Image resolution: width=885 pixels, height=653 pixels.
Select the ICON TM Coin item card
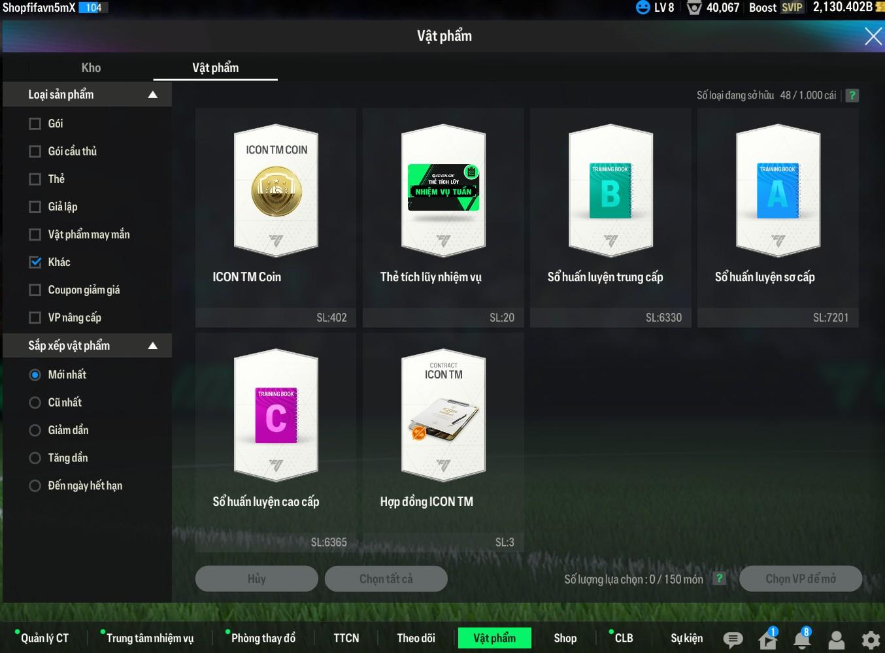pyautogui.click(x=276, y=217)
